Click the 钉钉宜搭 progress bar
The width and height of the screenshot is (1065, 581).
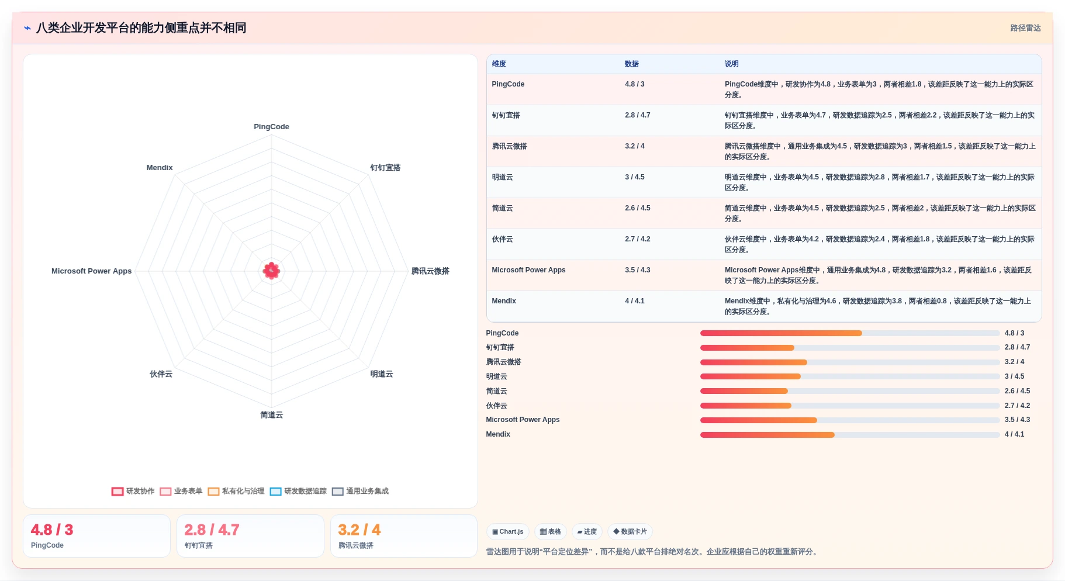[x=850, y=348]
